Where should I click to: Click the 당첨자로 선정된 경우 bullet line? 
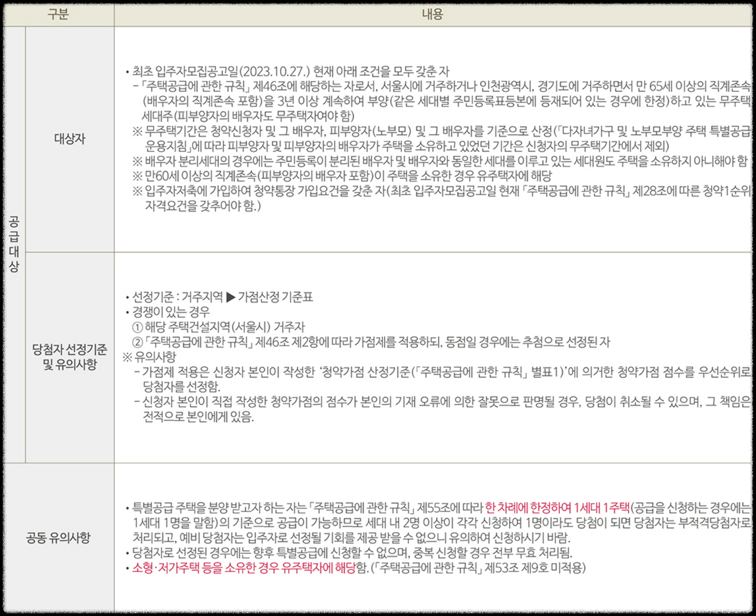350,552
